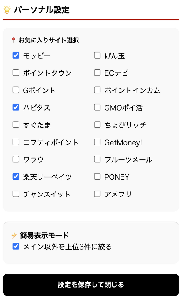Image resolution: width=183 pixels, height=302 pixels.
Task: Uncheck the モッピー checkbox
Action: point(16,55)
